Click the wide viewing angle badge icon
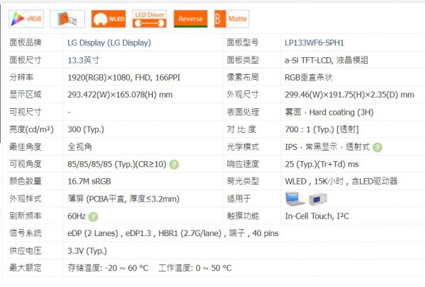 [x=67, y=19]
